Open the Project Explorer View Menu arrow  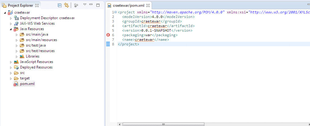pos(85,5)
